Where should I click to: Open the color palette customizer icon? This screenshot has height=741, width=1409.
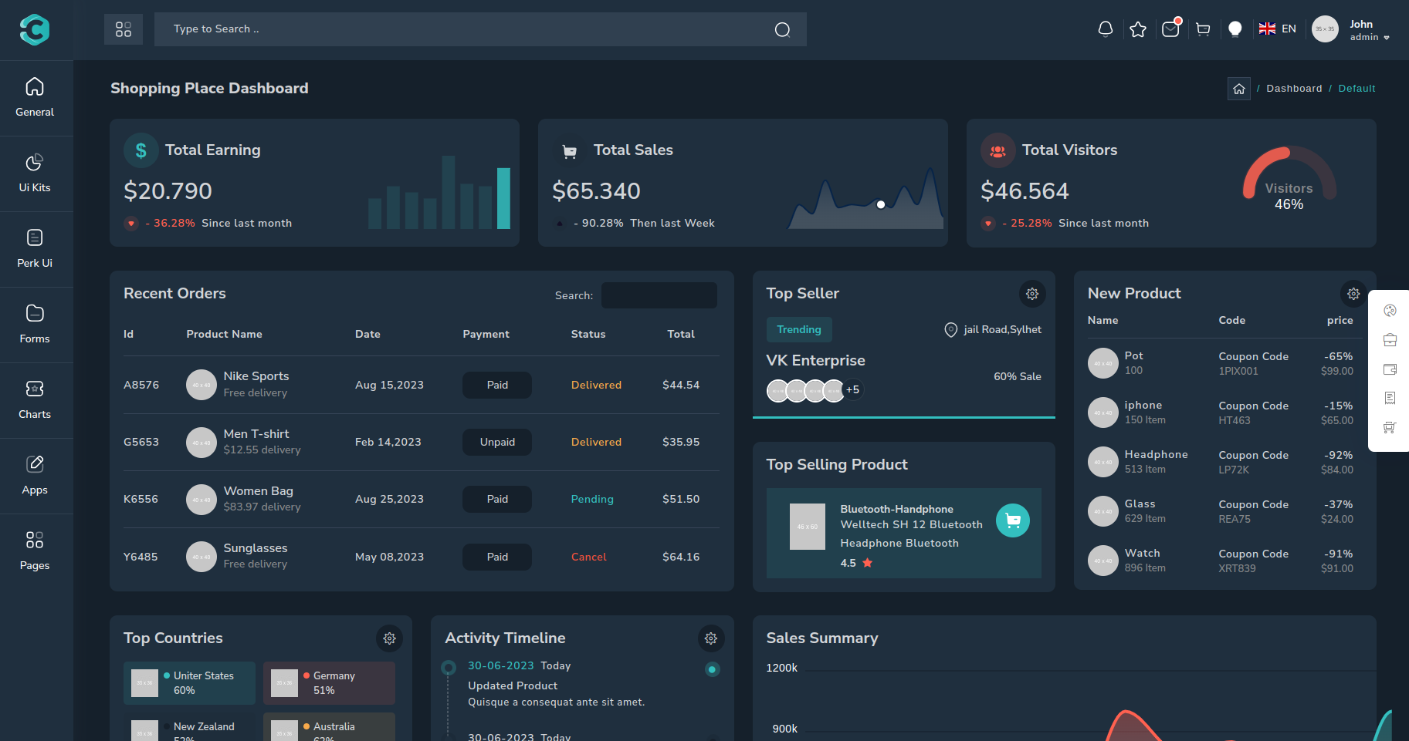(1390, 311)
